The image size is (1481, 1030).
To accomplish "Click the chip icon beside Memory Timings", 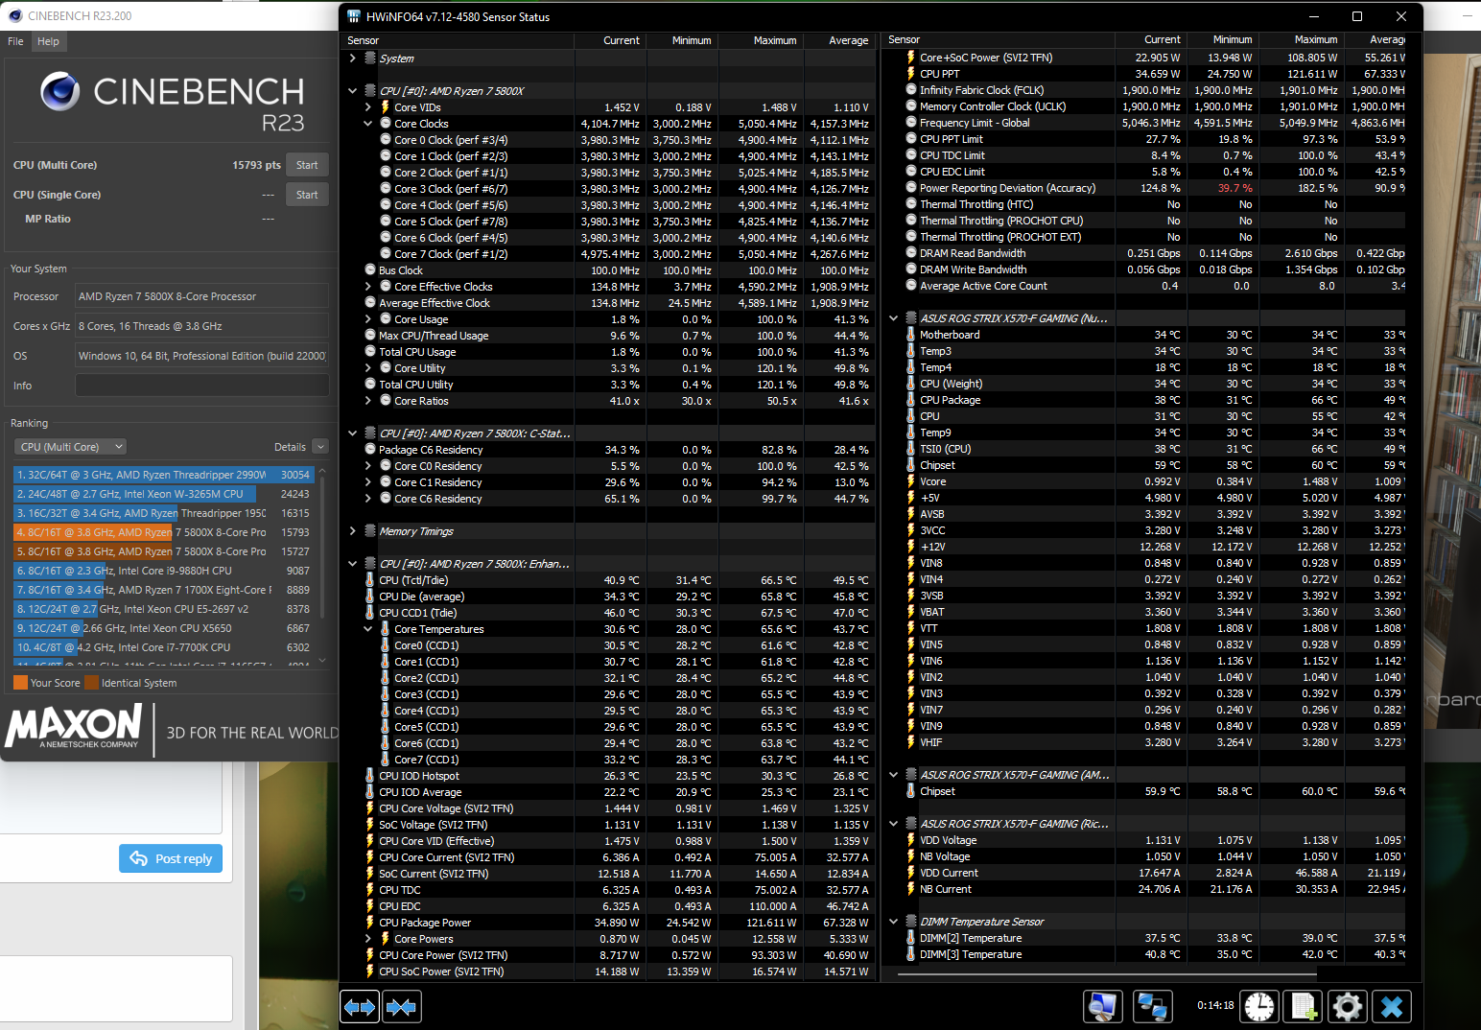I will [x=370, y=530].
